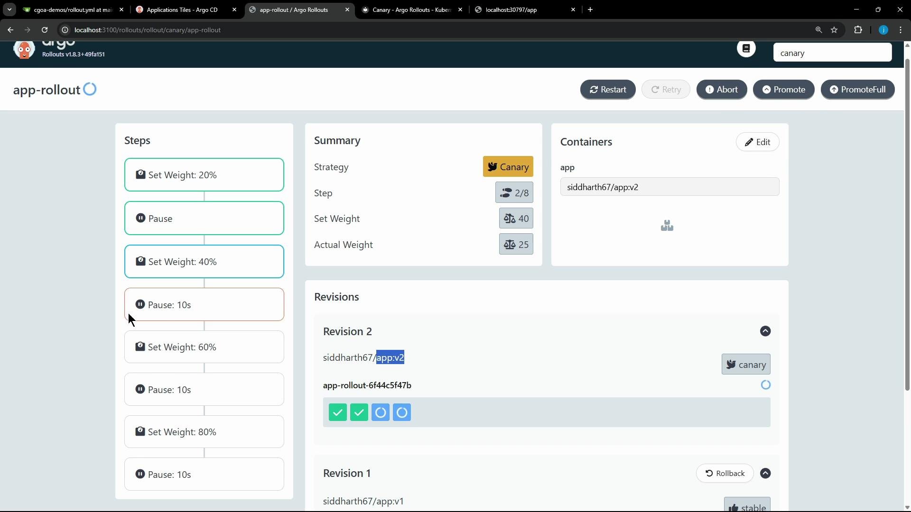Screen dimensions: 911x512
Task: Click the app container image field
Action: [x=669, y=187]
